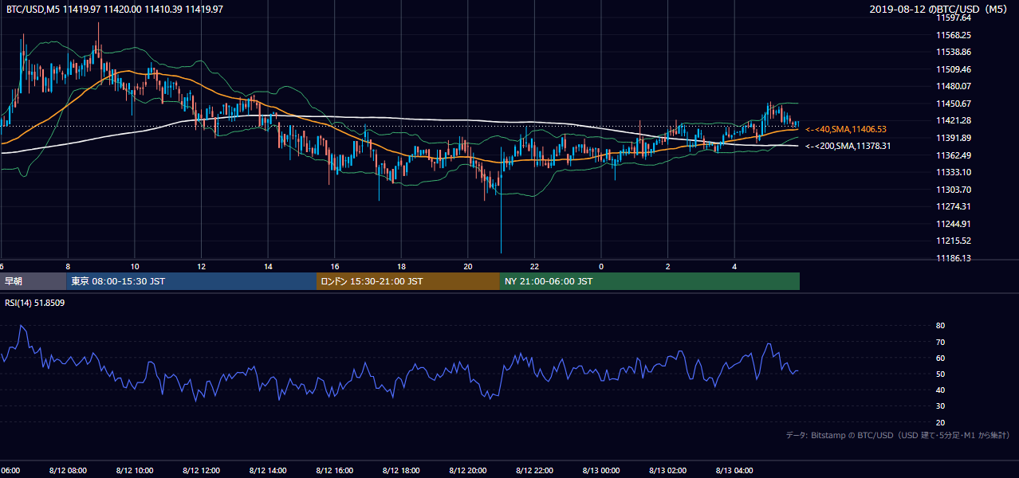Click hour tick 14 under price chart
Image resolution: width=1019 pixels, height=478 pixels.
click(x=268, y=266)
